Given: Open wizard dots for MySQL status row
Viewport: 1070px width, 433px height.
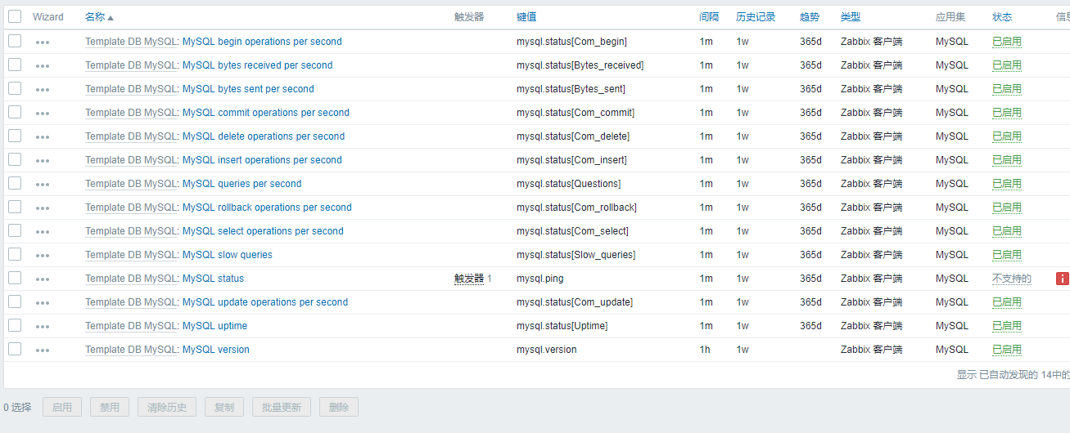Looking at the screenshot, I should point(43,279).
